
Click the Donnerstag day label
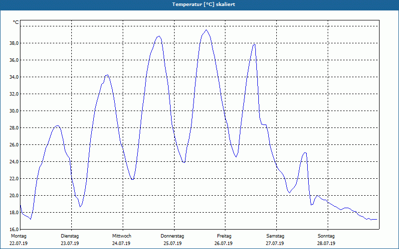point(172,236)
